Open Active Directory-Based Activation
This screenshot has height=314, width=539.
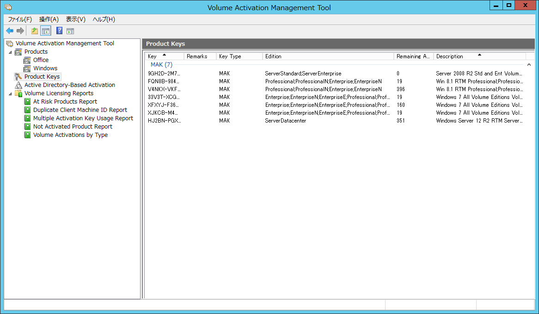70,85
